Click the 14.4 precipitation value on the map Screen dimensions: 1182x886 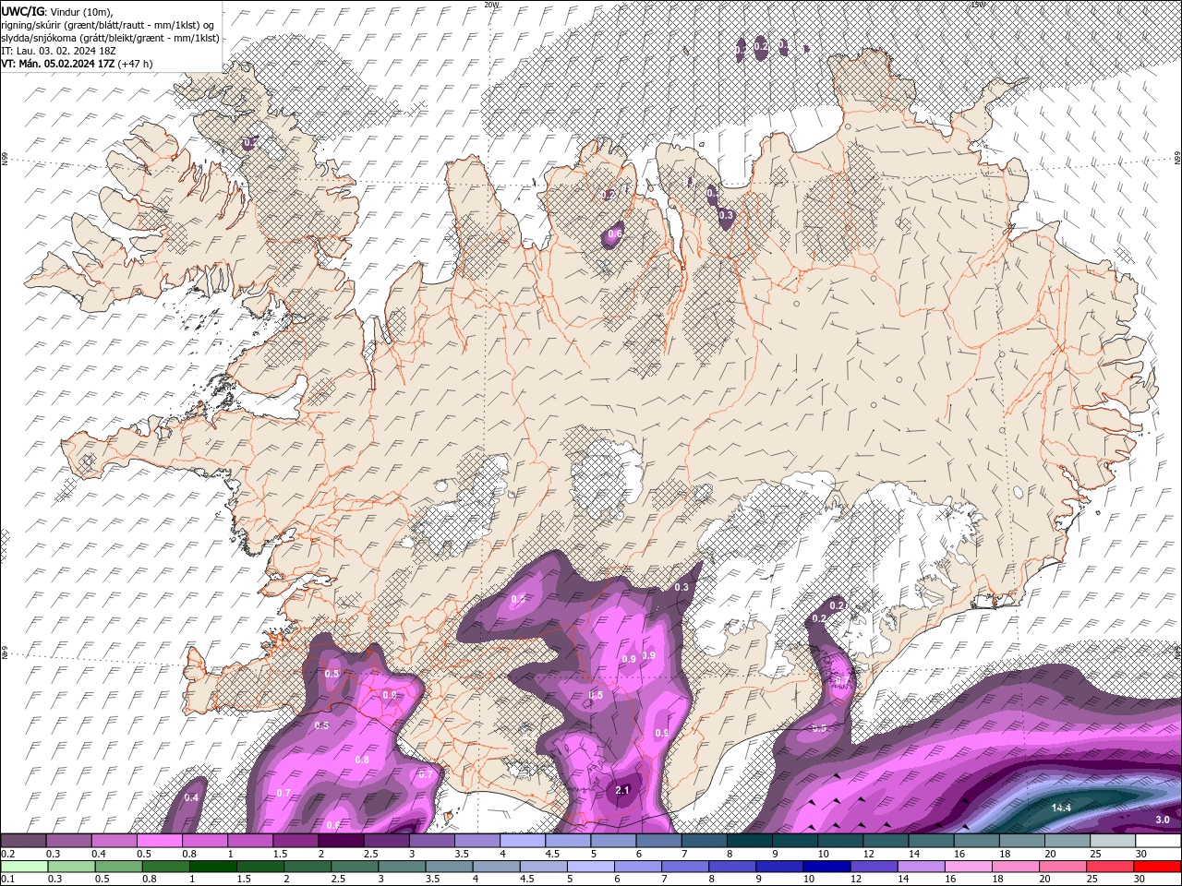1061,808
